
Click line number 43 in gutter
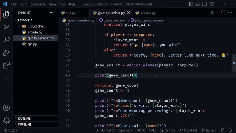click(67, 75)
